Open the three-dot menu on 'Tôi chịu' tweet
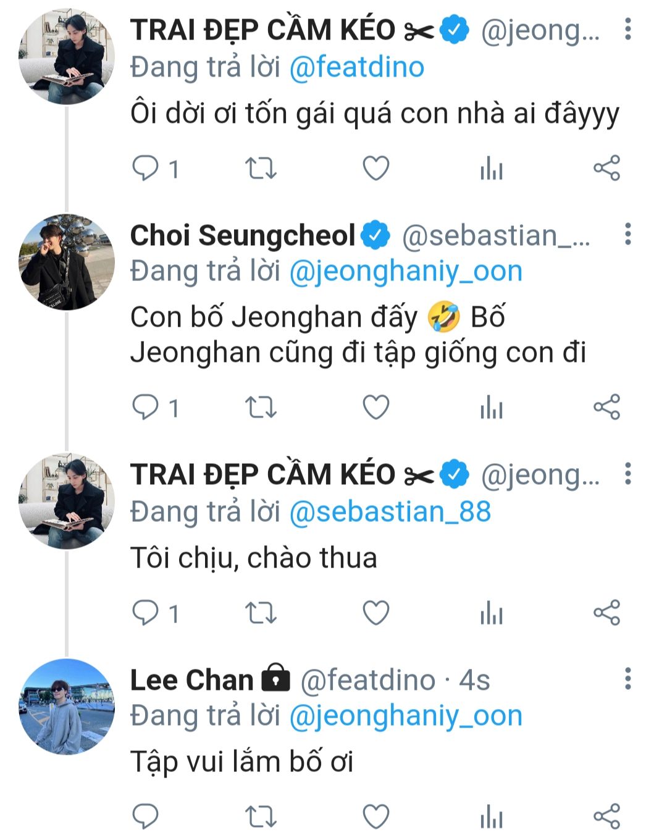This screenshot has height=835, width=667. (x=628, y=474)
